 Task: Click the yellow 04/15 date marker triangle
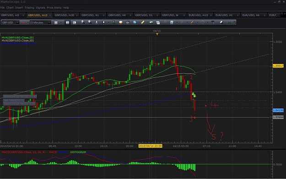(157, 34)
